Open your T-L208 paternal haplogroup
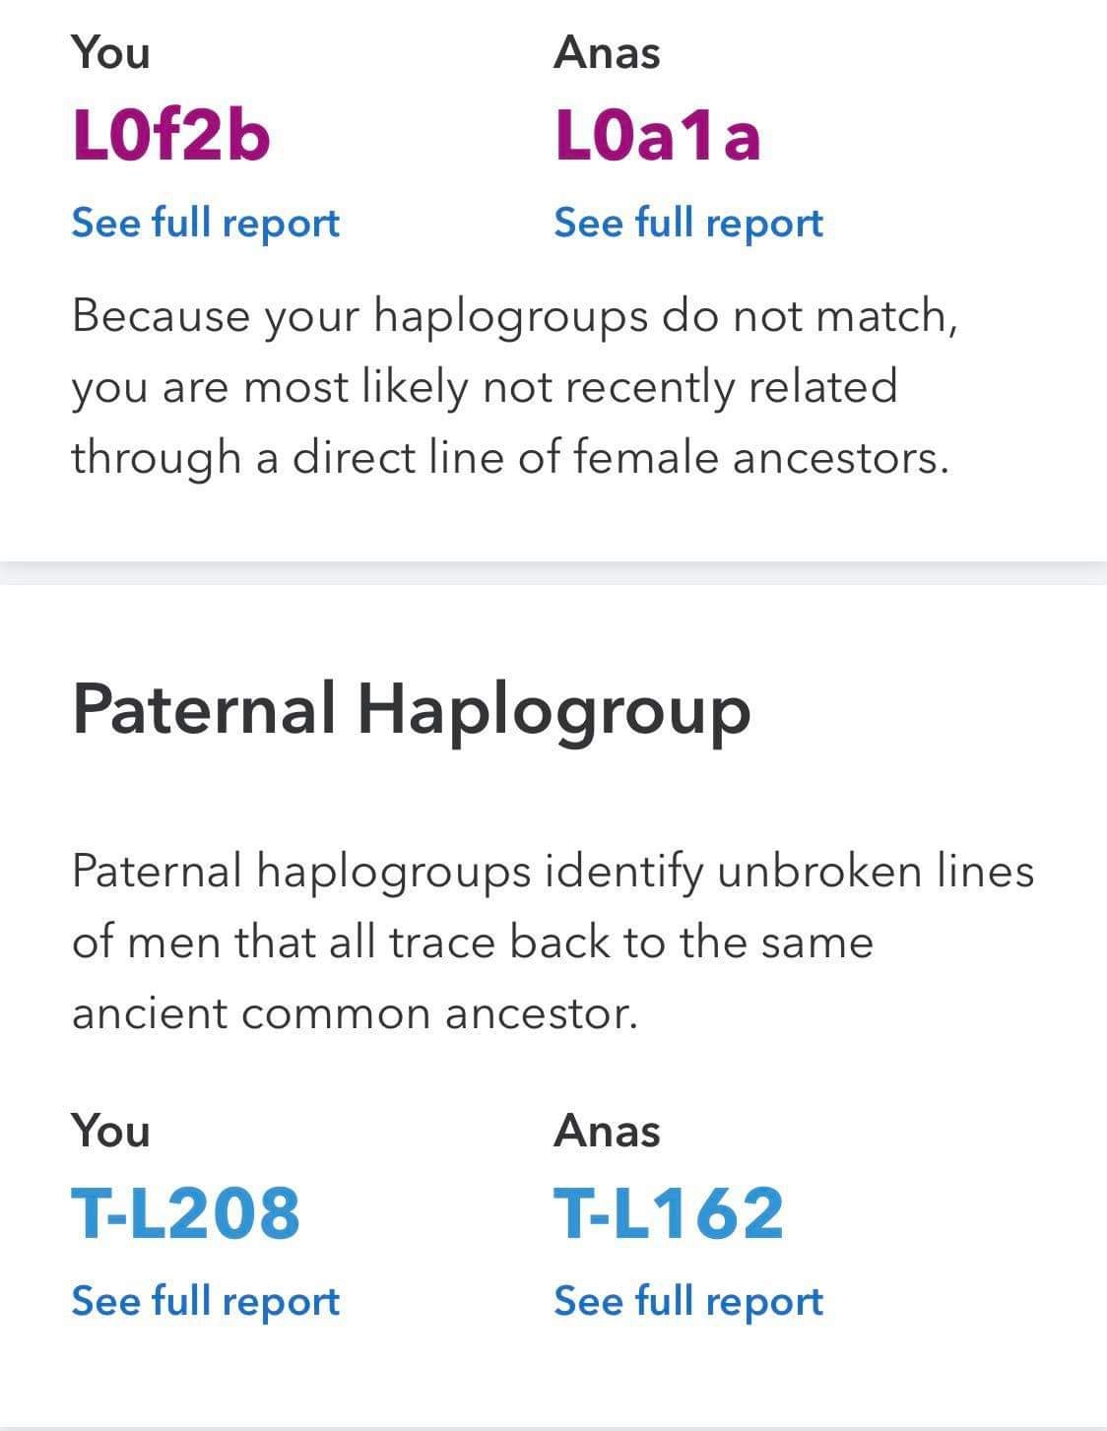 point(186,1212)
